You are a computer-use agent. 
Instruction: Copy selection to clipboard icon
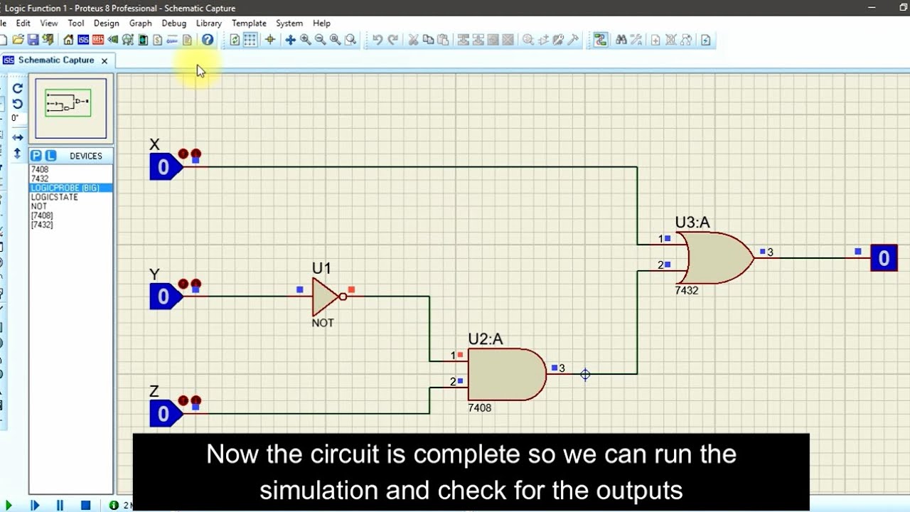pyautogui.click(x=428, y=40)
